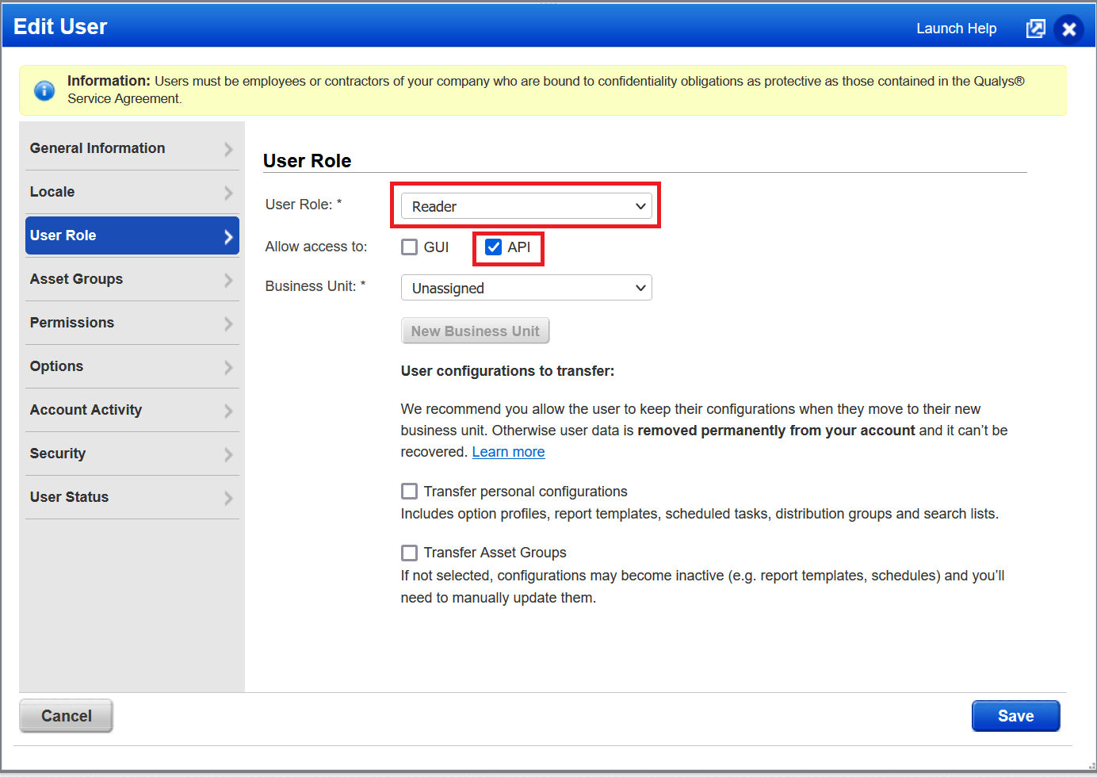Click the chevron arrow beside Locale

[x=228, y=193]
